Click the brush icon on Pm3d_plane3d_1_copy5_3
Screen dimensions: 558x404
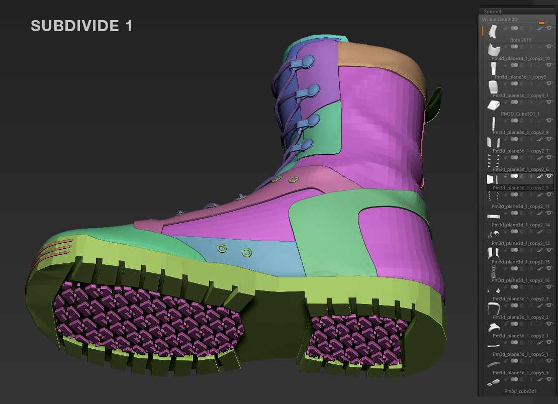pos(540,361)
